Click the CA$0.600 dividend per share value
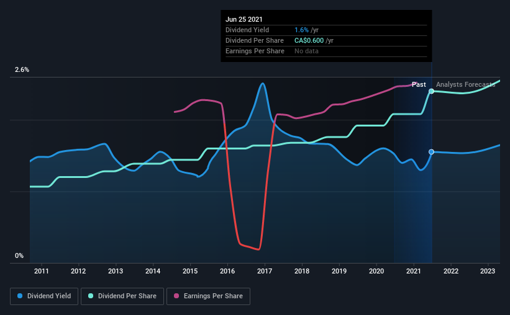 309,40
